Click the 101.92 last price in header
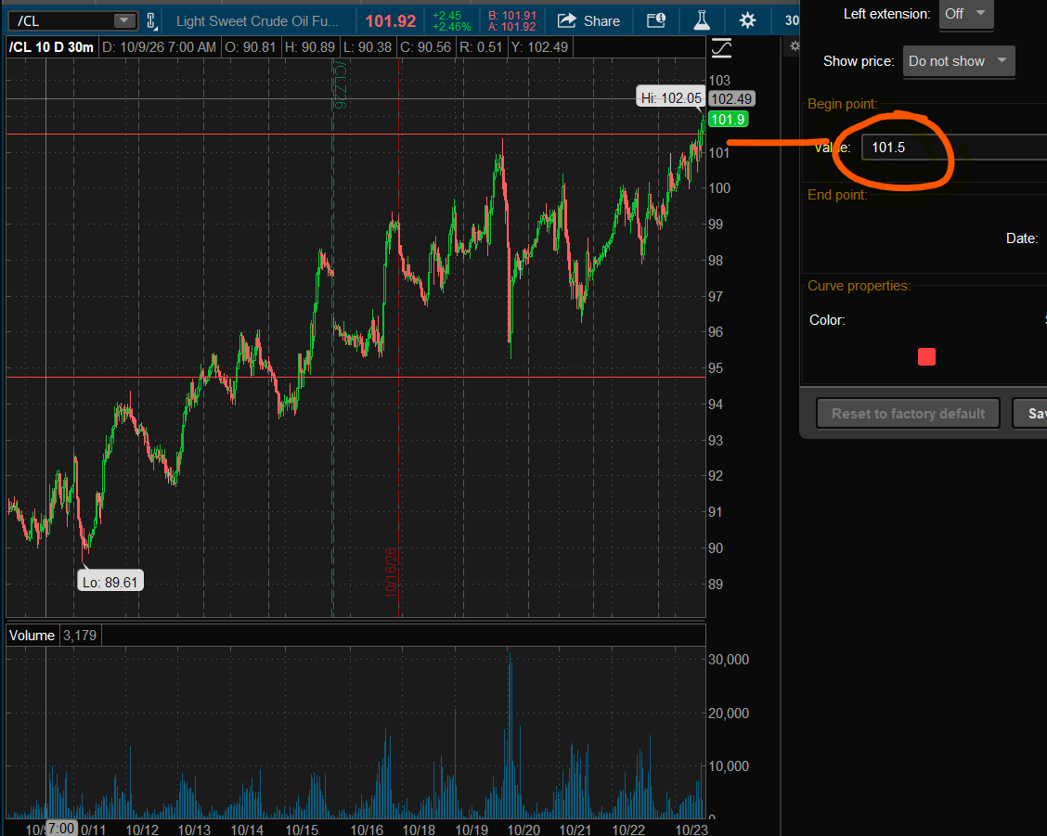The height and width of the screenshot is (836, 1047). click(x=391, y=21)
